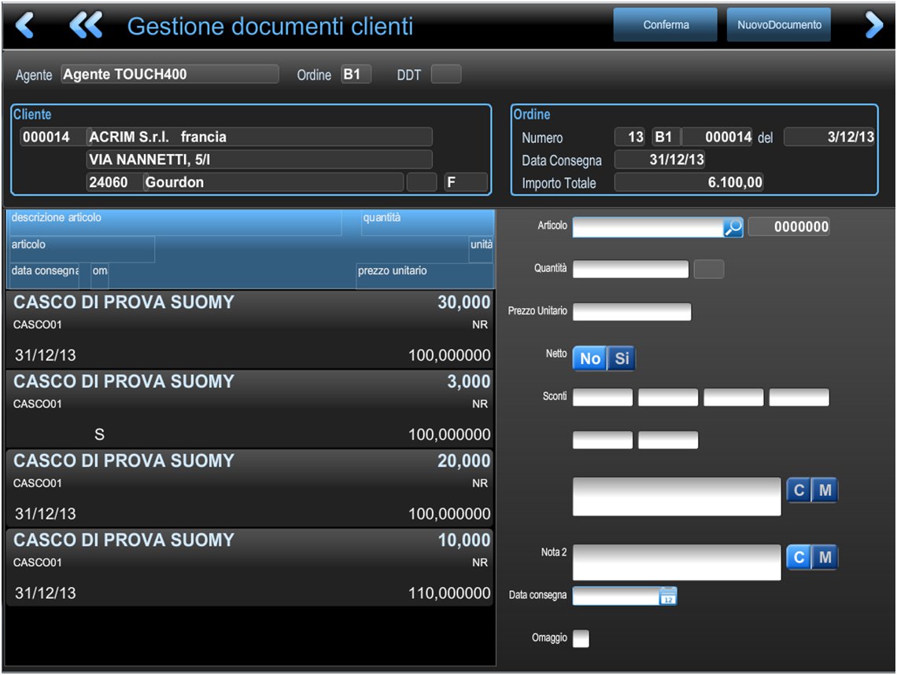Click the Data Consegna value in the Ordine box

pyautogui.click(x=660, y=160)
